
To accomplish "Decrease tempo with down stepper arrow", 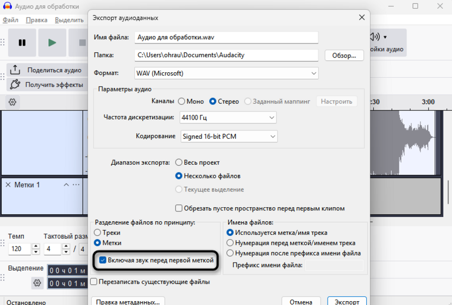I will click(x=36, y=252).
